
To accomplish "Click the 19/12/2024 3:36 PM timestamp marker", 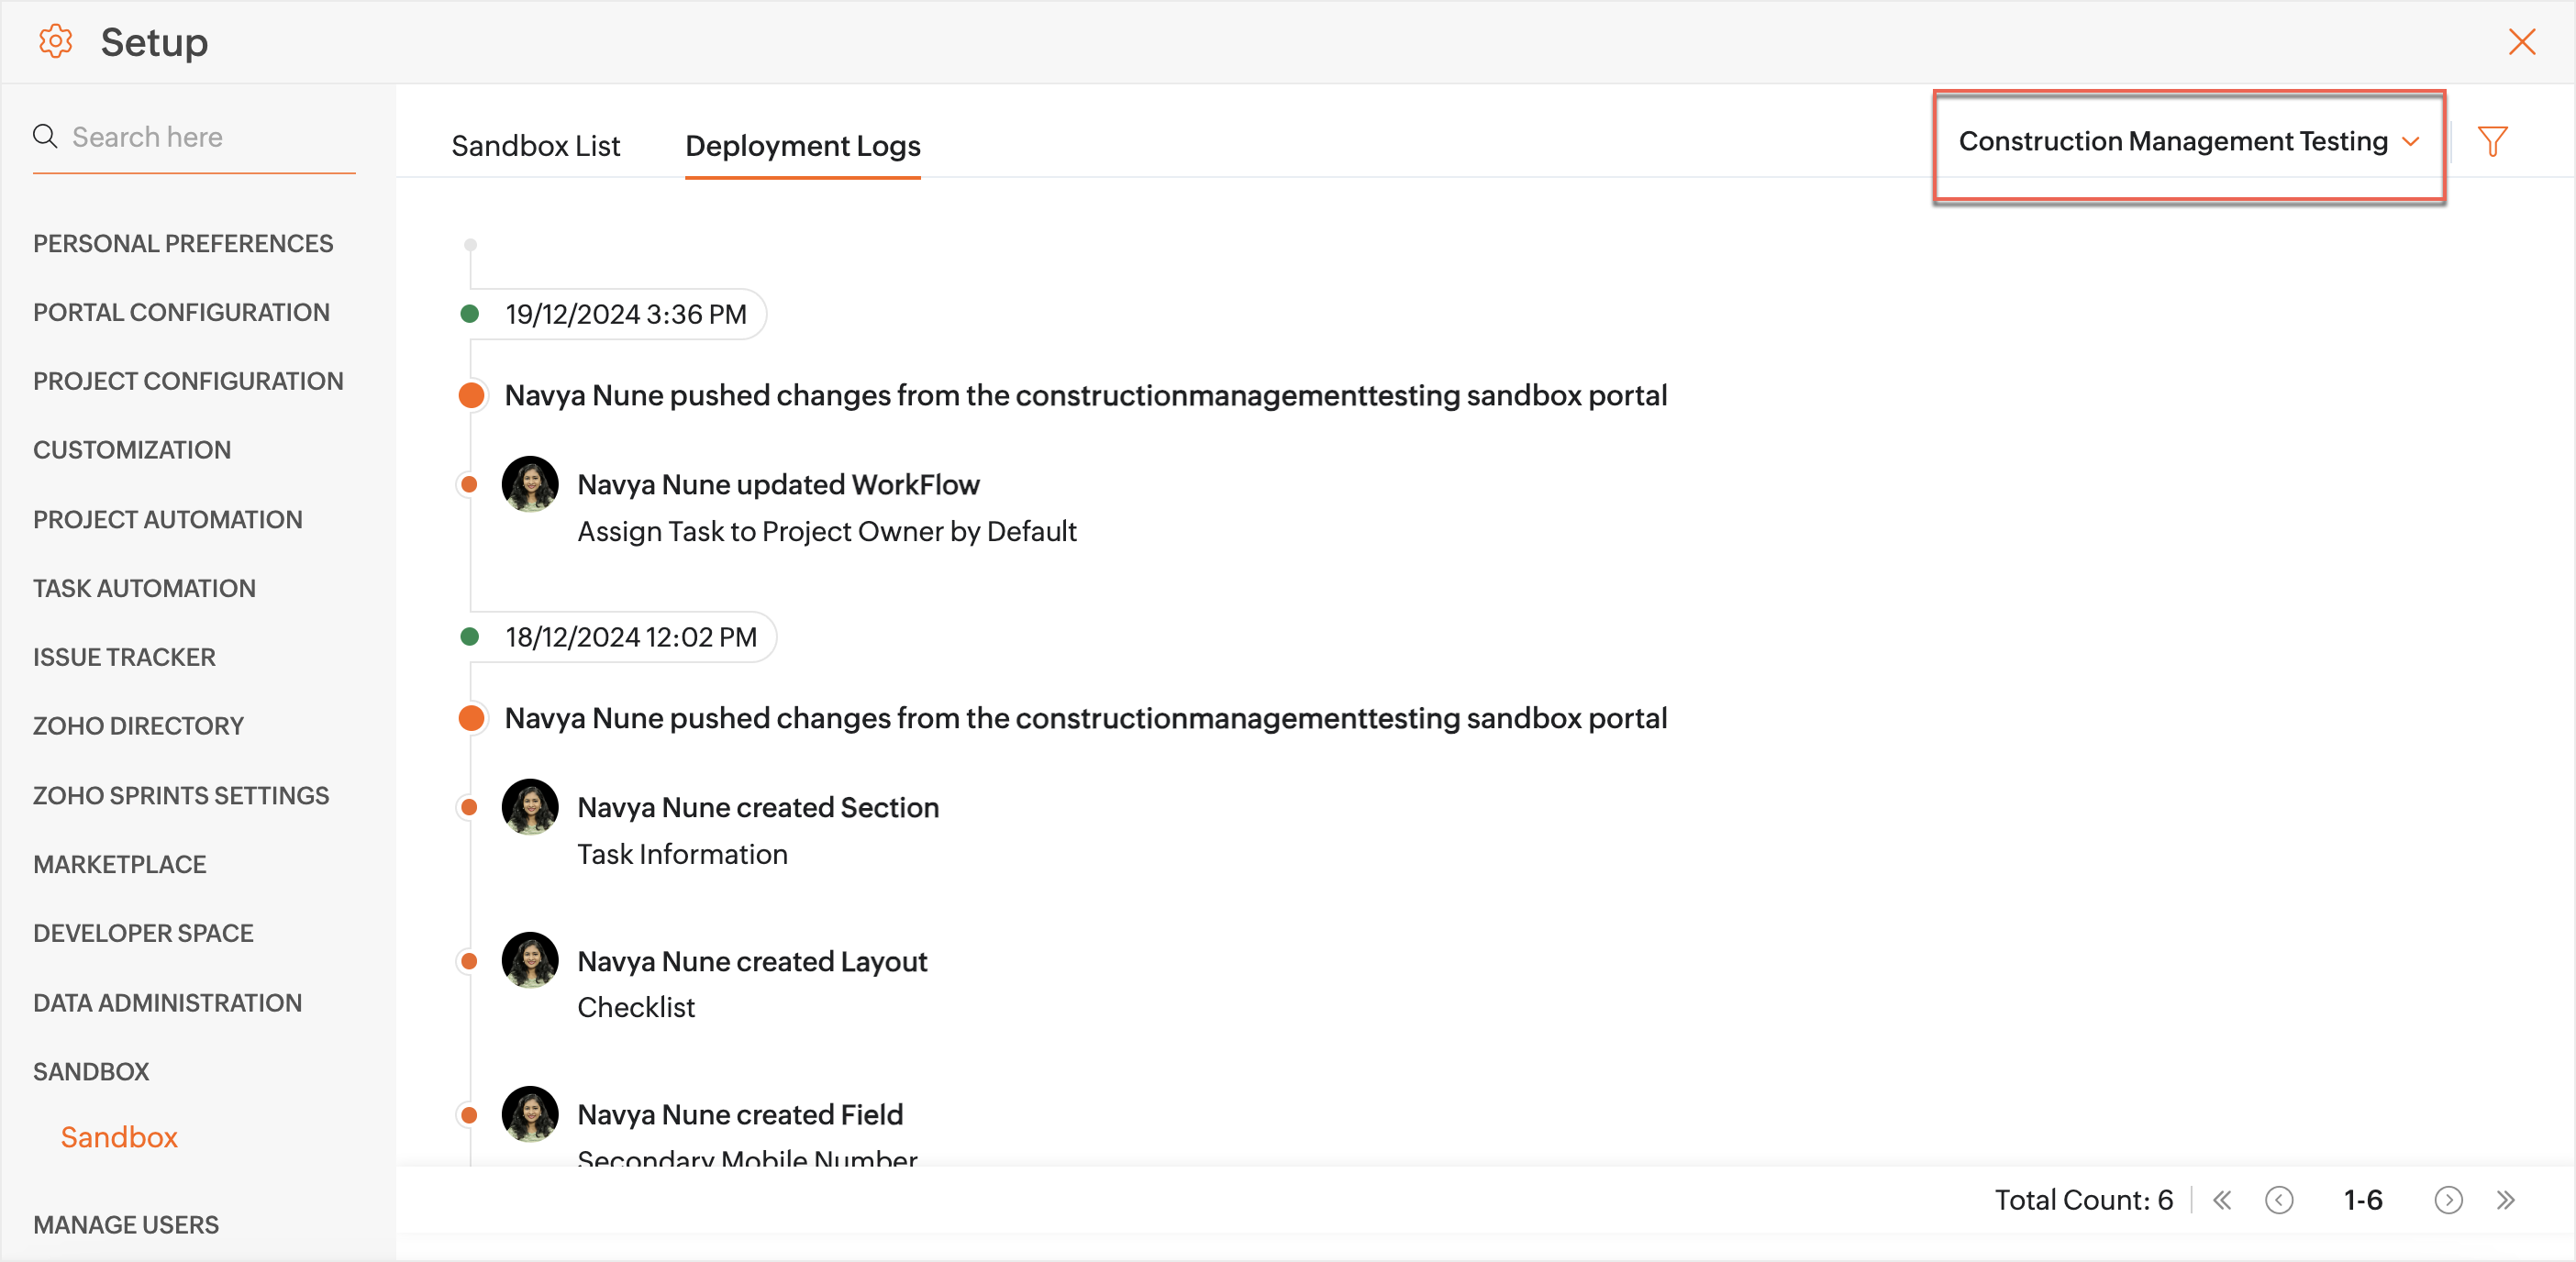I will [625, 315].
